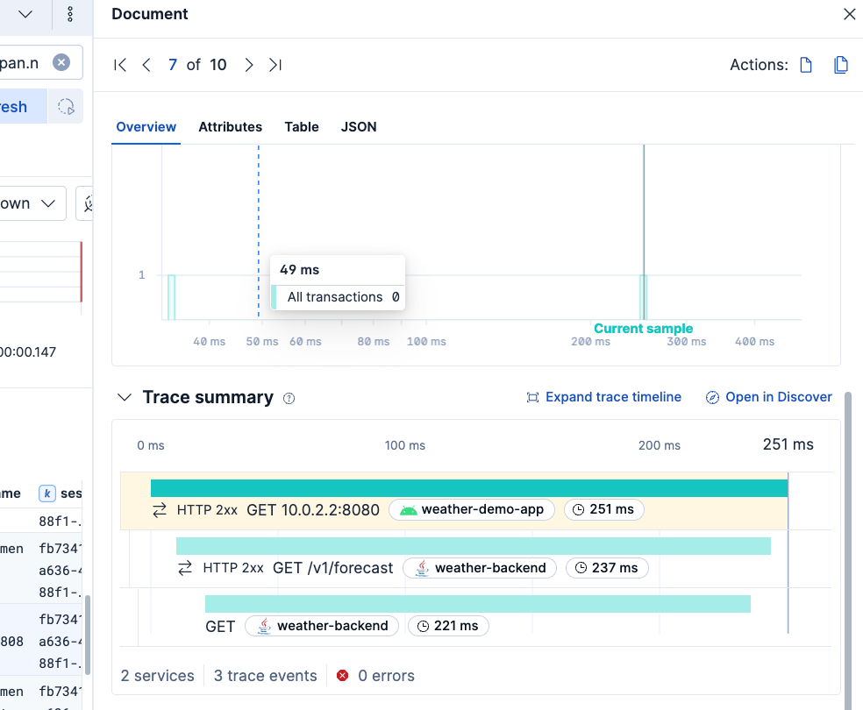
Task: Select the 221 ms GET span bar
Action: tap(478, 604)
